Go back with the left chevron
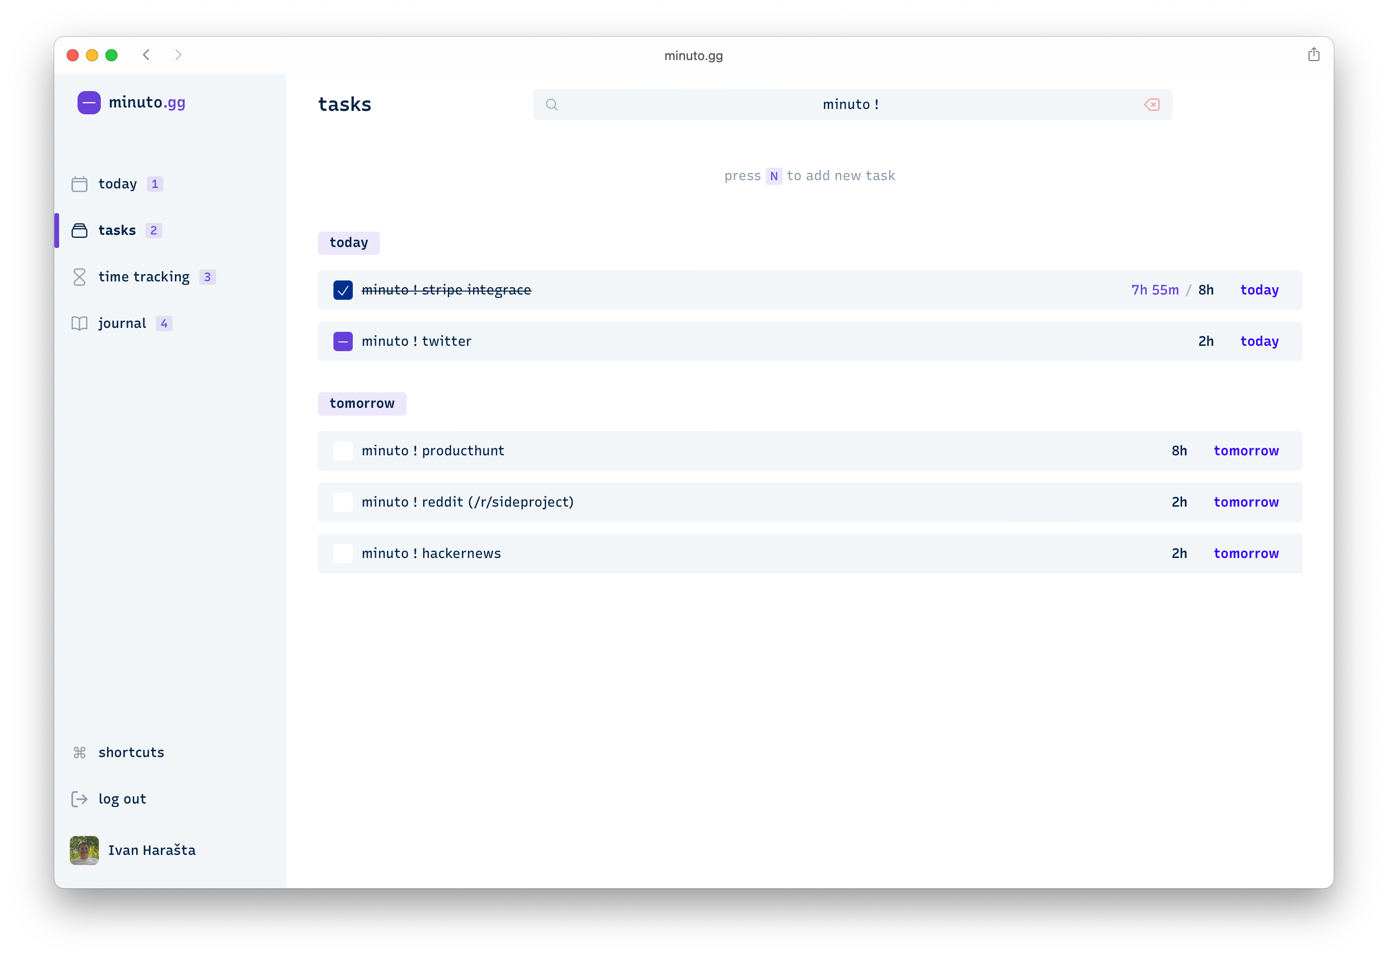 (146, 55)
